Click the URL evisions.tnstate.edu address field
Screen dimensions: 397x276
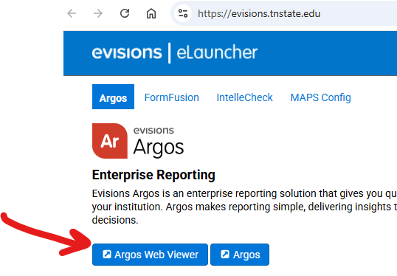259,14
